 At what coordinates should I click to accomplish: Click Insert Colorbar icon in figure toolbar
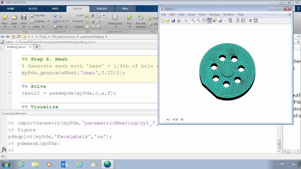click(238, 21)
